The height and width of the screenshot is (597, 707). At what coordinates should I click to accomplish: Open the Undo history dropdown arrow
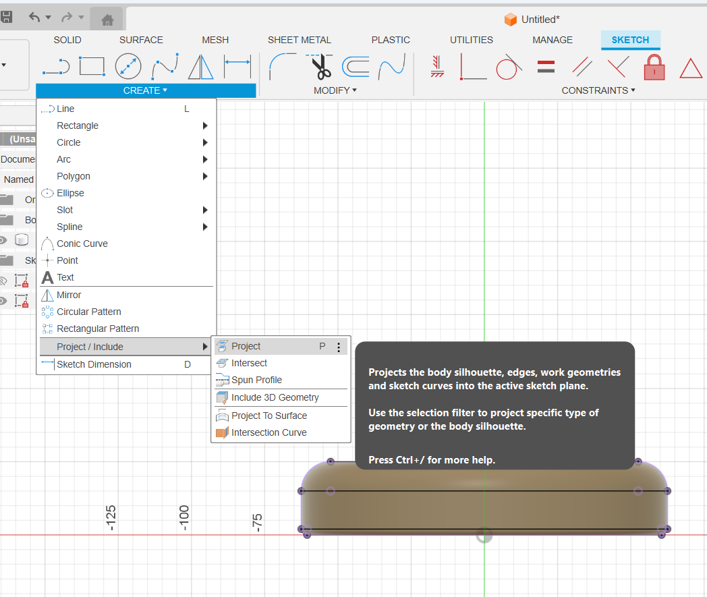click(49, 18)
